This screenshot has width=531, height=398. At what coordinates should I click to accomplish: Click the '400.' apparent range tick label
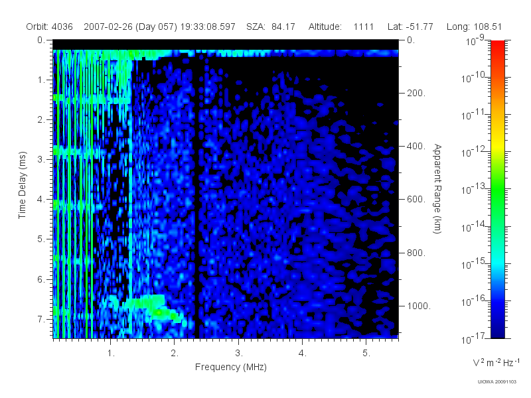coord(416,146)
